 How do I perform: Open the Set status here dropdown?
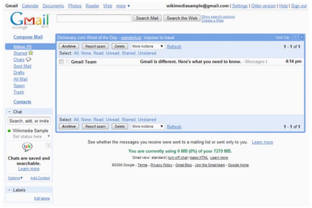47,136
